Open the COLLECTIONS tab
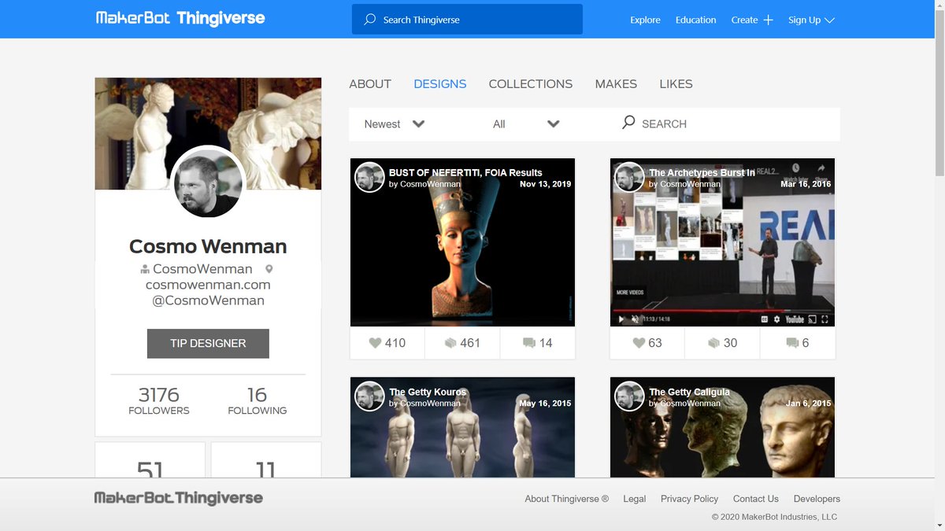945x531 pixels. click(531, 83)
